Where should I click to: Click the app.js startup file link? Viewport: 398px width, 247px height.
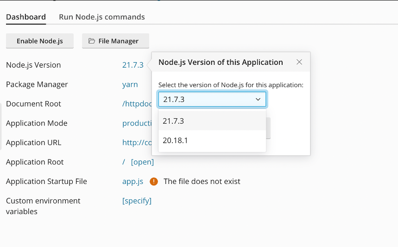point(133,182)
